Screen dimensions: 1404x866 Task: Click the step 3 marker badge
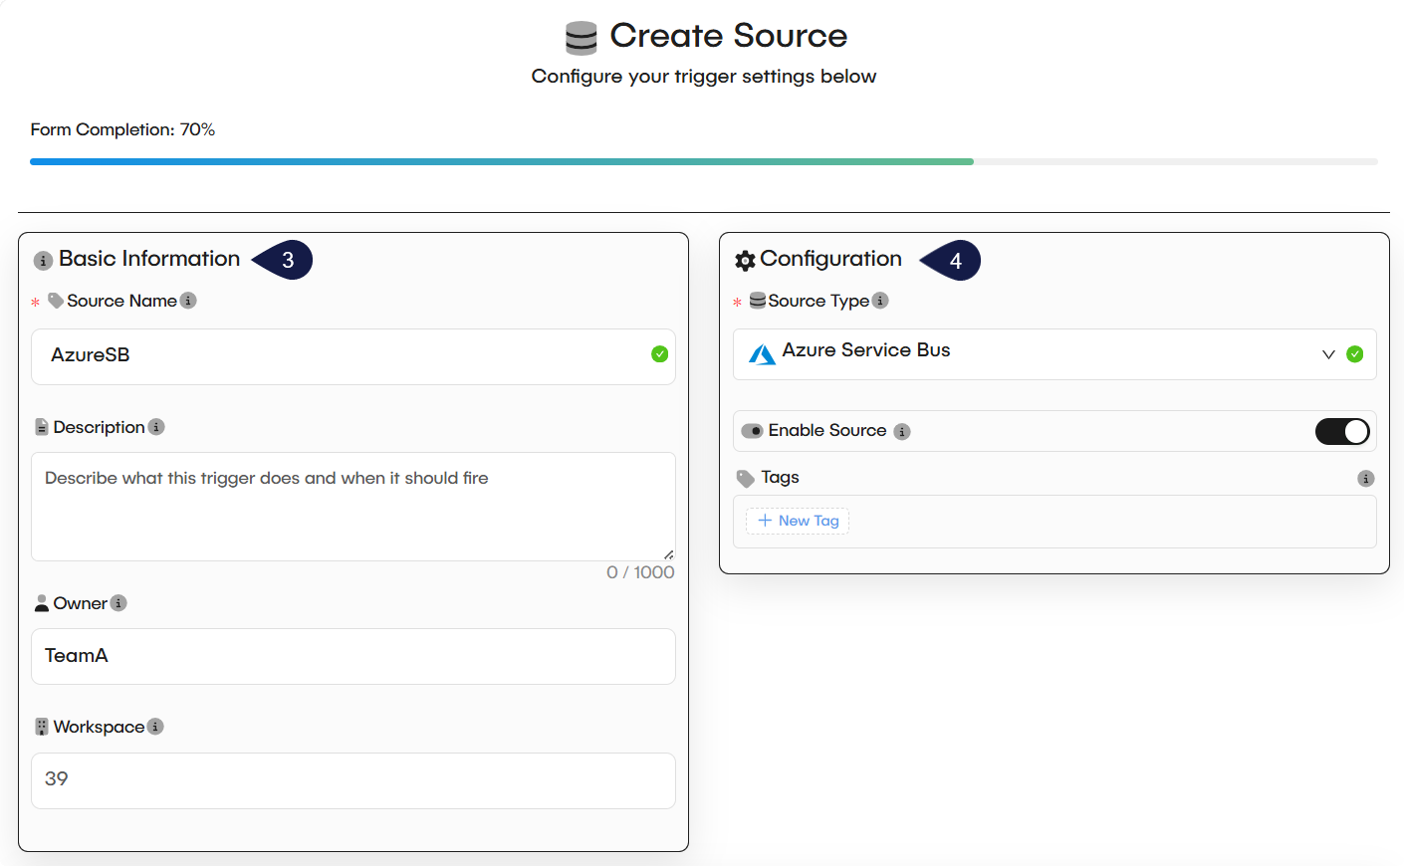pos(285,260)
